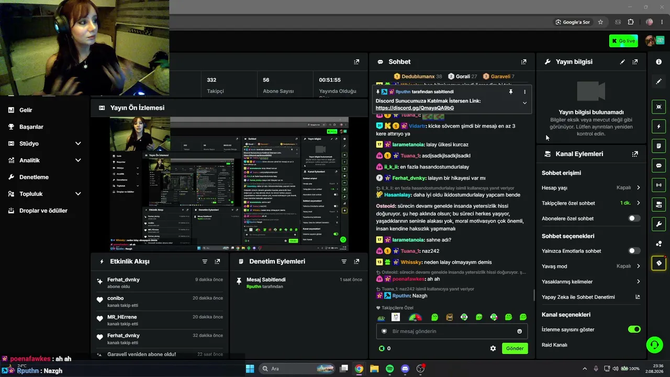This screenshot has height=377, width=670.
Task: Pop out the Kanal Eylemleri panel
Action: [635, 154]
